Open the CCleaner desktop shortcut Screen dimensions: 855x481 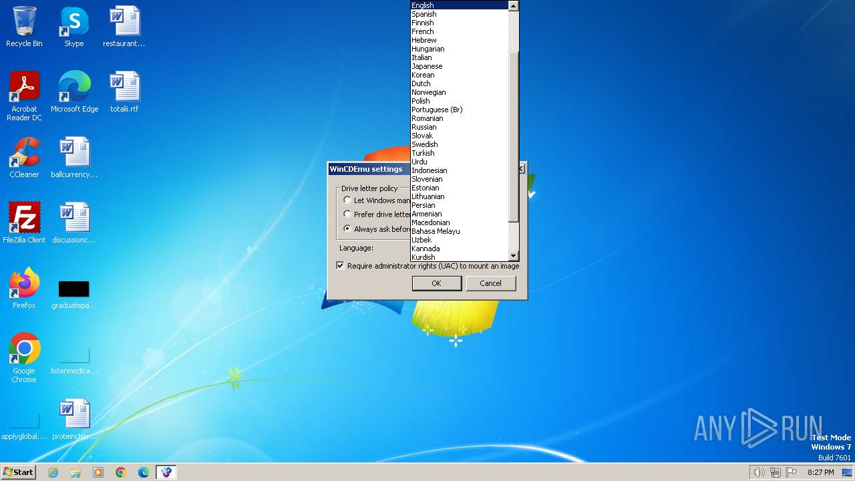tap(24, 158)
